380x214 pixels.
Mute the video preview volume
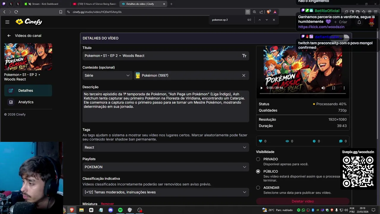(x=323, y=88)
